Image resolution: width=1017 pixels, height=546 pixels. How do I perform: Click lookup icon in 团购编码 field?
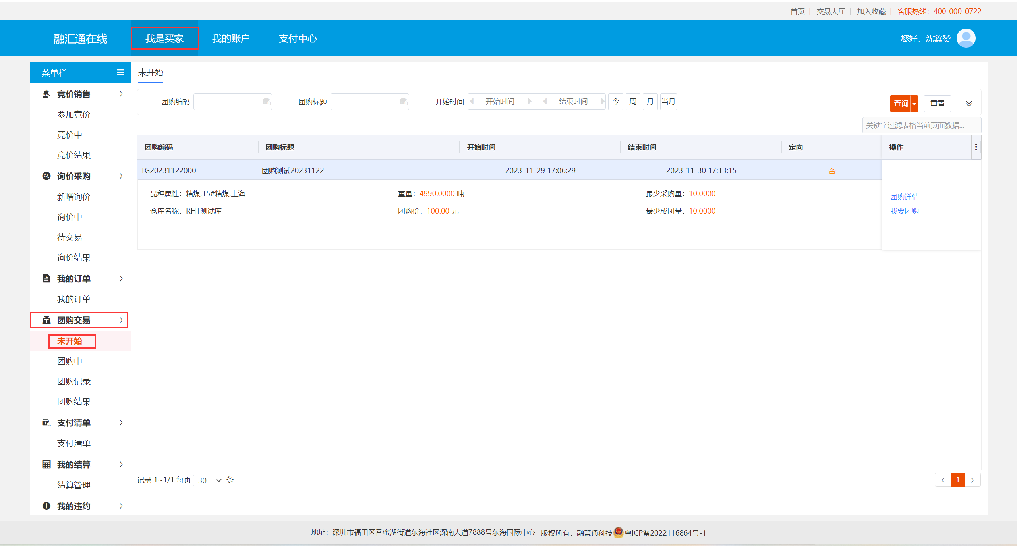point(267,102)
